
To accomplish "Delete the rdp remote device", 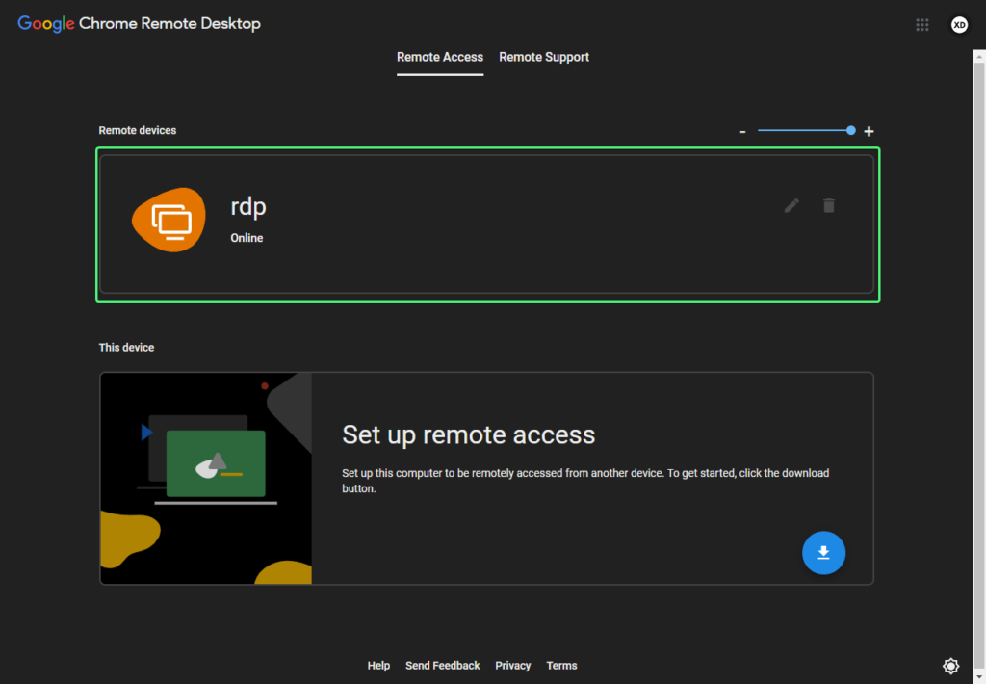I will point(829,205).
